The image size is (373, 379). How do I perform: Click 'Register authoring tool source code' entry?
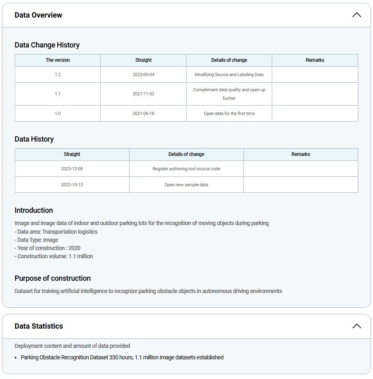coord(186,169)
